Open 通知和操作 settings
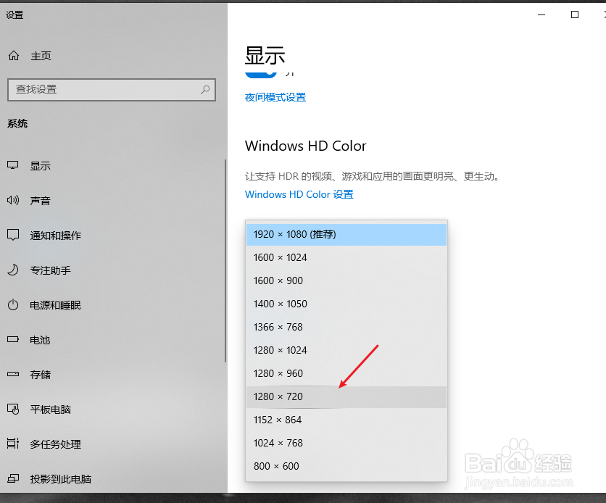The image size is (606, 503). [56, 236]
